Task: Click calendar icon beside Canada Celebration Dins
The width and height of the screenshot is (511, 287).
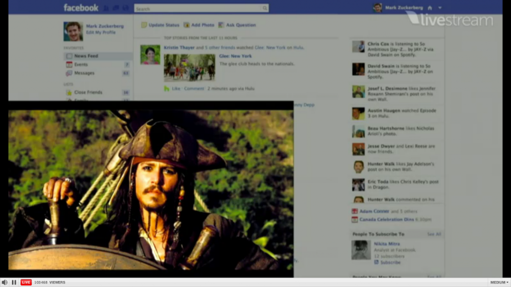Action: (x=355, y=220)
